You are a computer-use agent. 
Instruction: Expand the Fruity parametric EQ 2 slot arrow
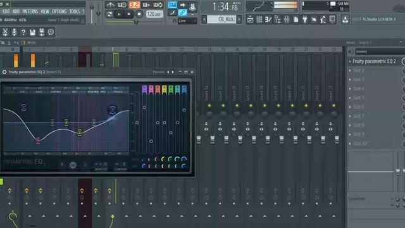click(350, 61)
